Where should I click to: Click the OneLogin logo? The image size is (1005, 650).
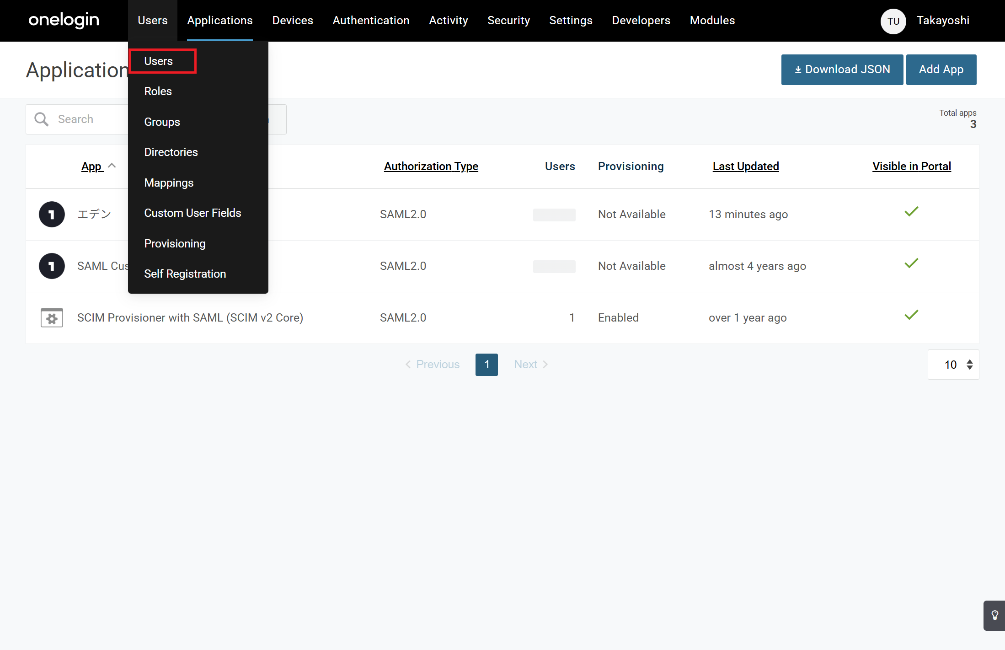coord(64,20)
